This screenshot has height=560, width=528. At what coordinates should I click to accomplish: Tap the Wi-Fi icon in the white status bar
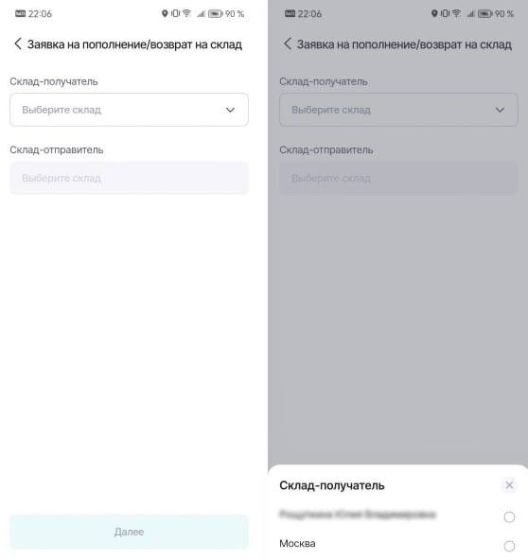click(186, 13)
